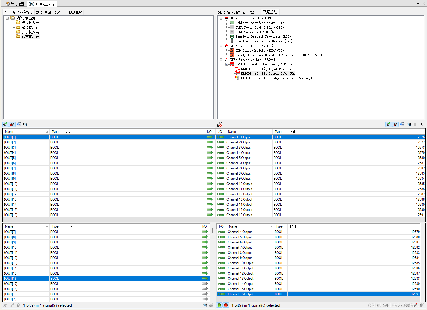Open the search icon in right toolbar
Image resolution: width=427 pixels, height=310 pixels.
[409, 124]
